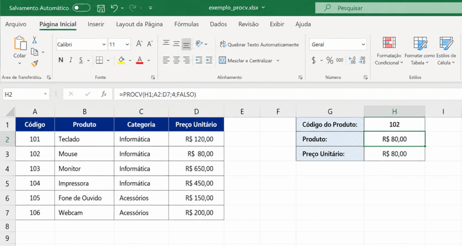The image size is (462, 246).
Task: Click the Redo arrow icon
Action: tap(133, 8)
